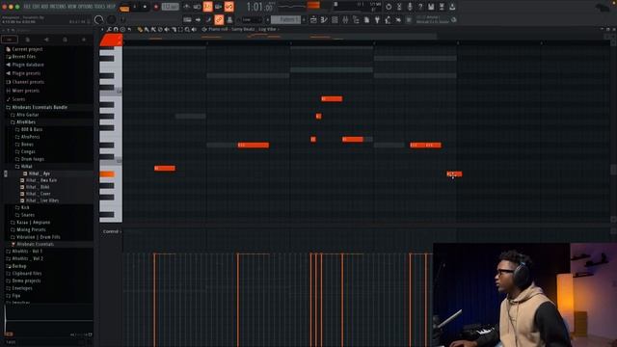The height and width of the screenshot is (347, 617).
Task: Open the Piano roll window from toolbar
Action: point(324,19)
